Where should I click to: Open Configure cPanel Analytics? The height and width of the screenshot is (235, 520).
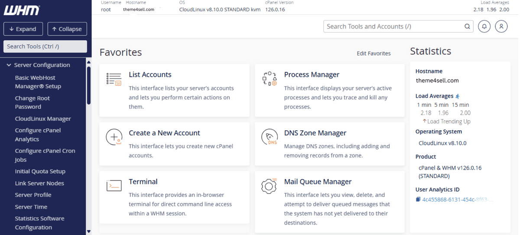click(38, 135)
